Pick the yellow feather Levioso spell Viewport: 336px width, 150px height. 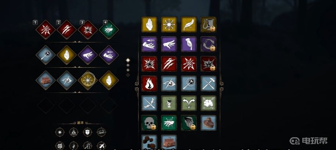[189, 24]
